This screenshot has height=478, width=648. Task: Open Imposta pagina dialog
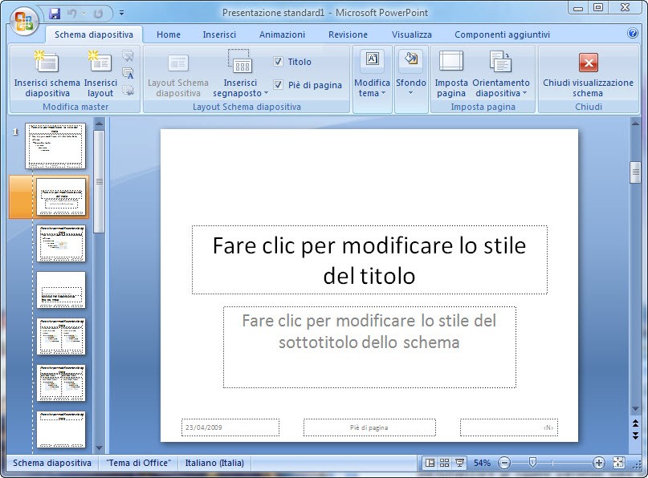click(x=451, y=73)
